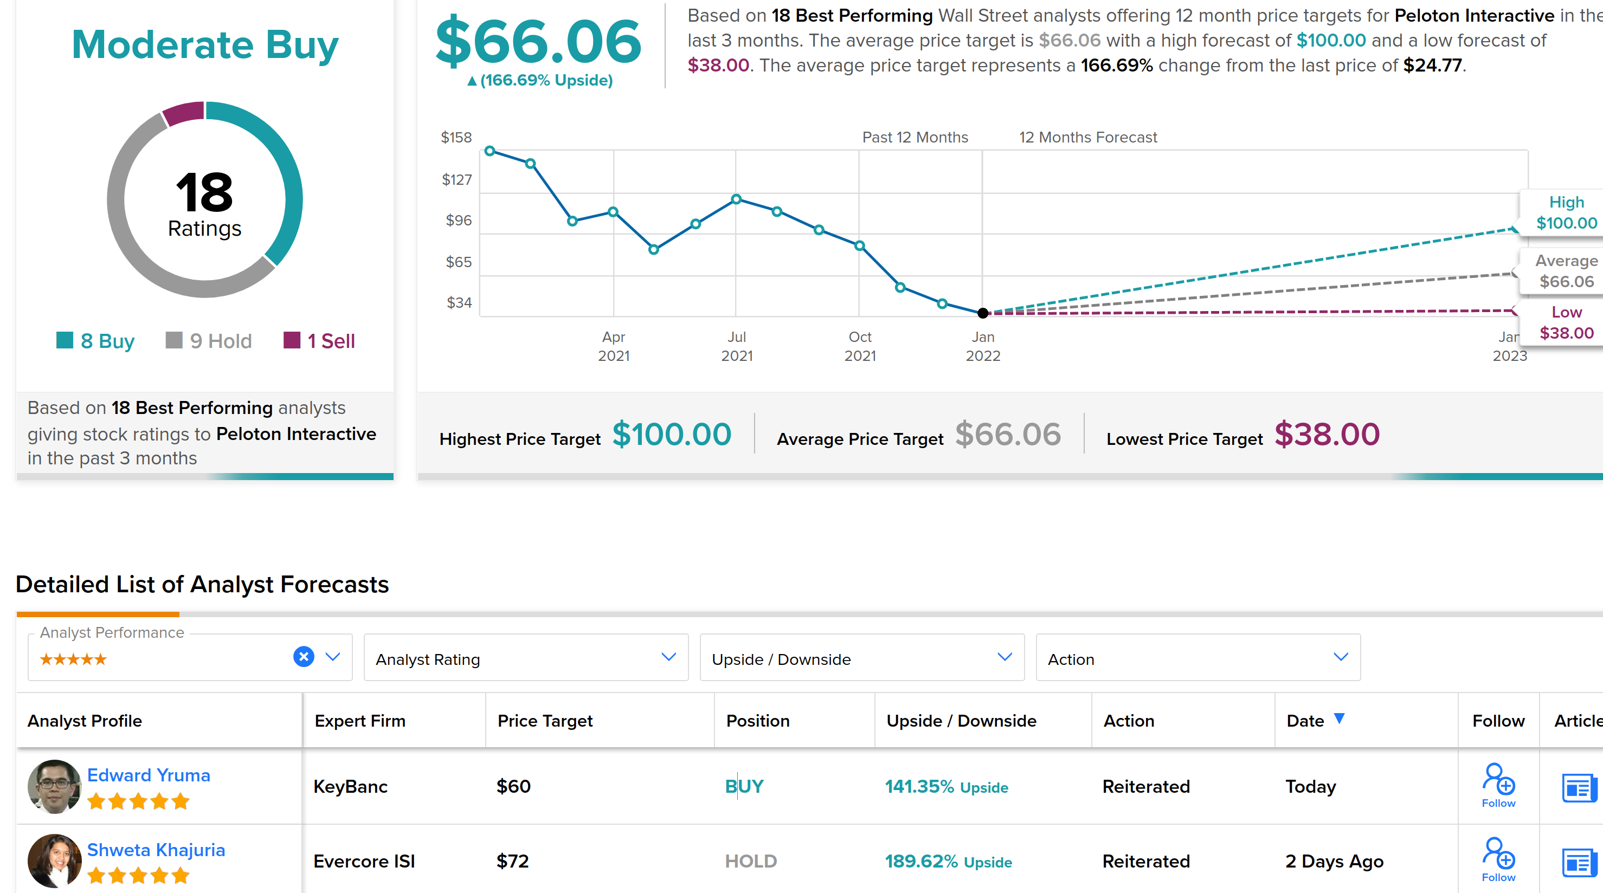1603x893 pixels.
Task: Expand the Analyst Performance dropdown
Action: (x=333, y=657)
